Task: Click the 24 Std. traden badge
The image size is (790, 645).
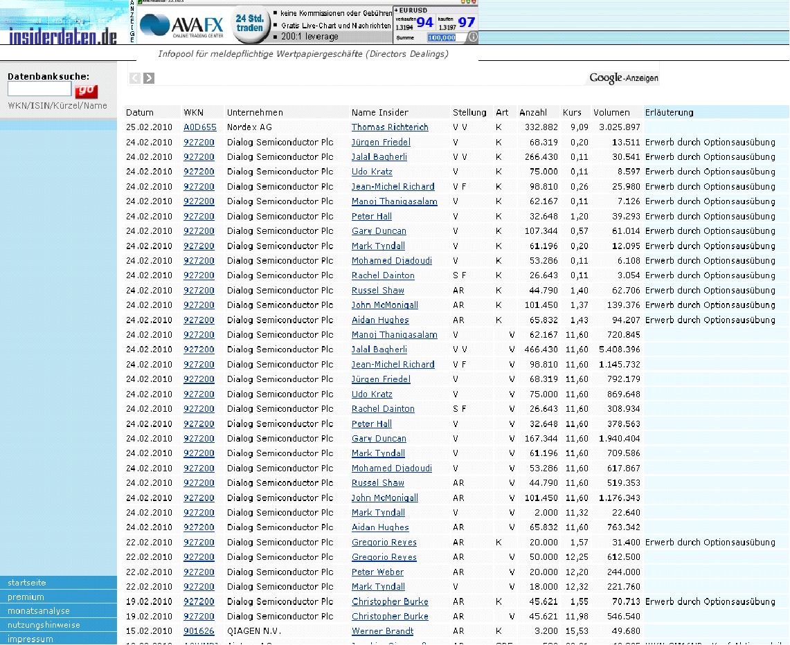Action: (x=250, y=24)
